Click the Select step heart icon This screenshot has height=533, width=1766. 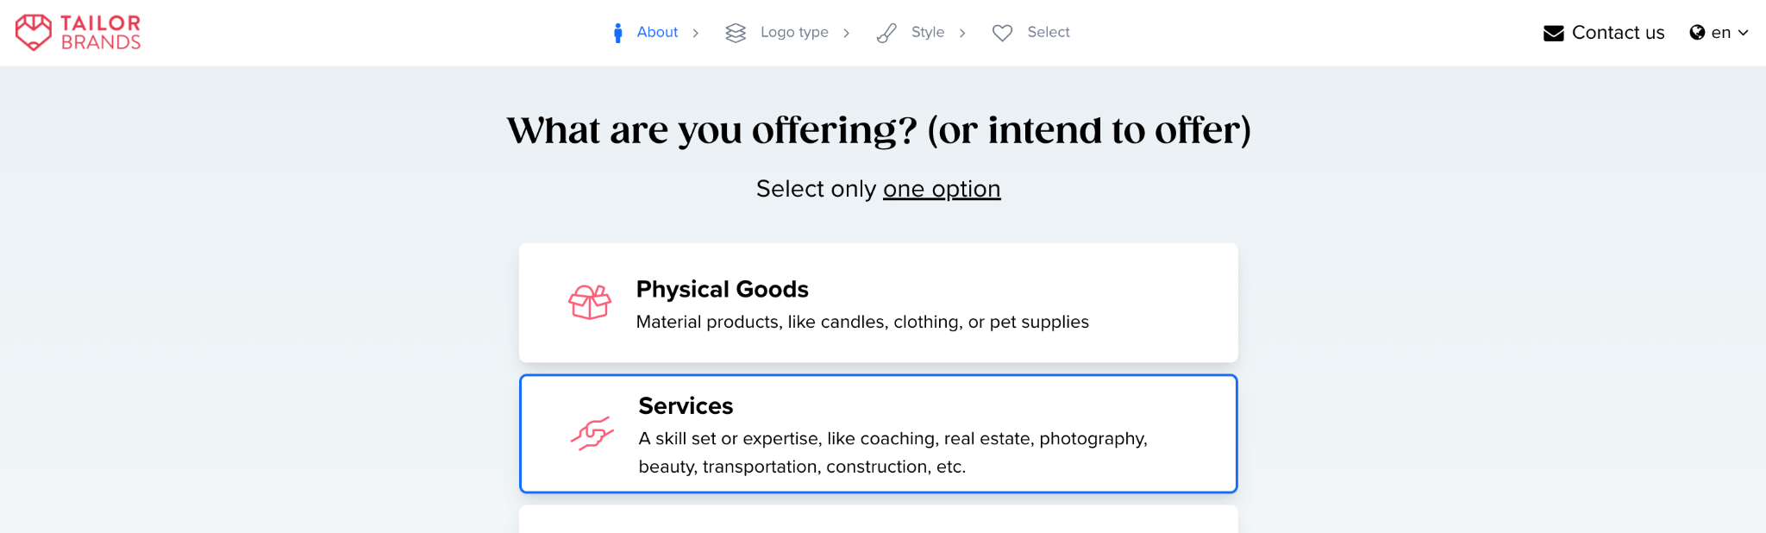1002,33
